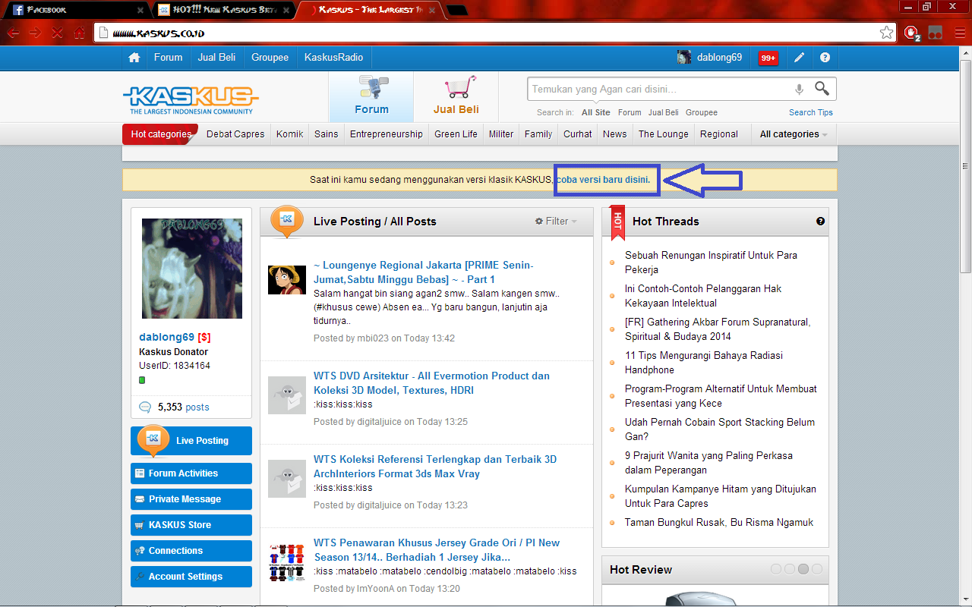Open Private Message button

point(191,499)
